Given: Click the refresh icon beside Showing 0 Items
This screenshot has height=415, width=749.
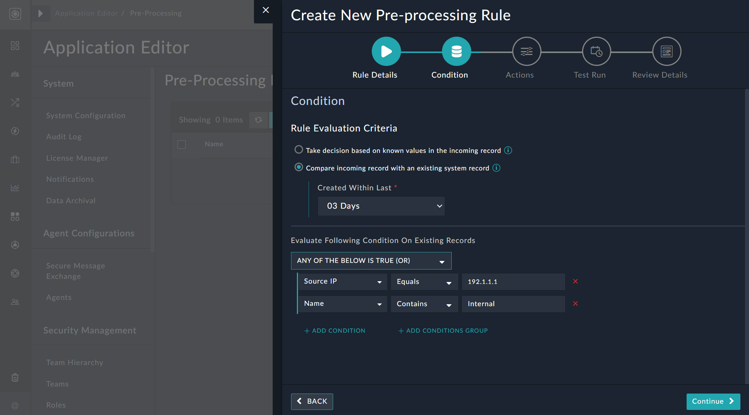Looking at the screenshot, I should tap(259, 120).
